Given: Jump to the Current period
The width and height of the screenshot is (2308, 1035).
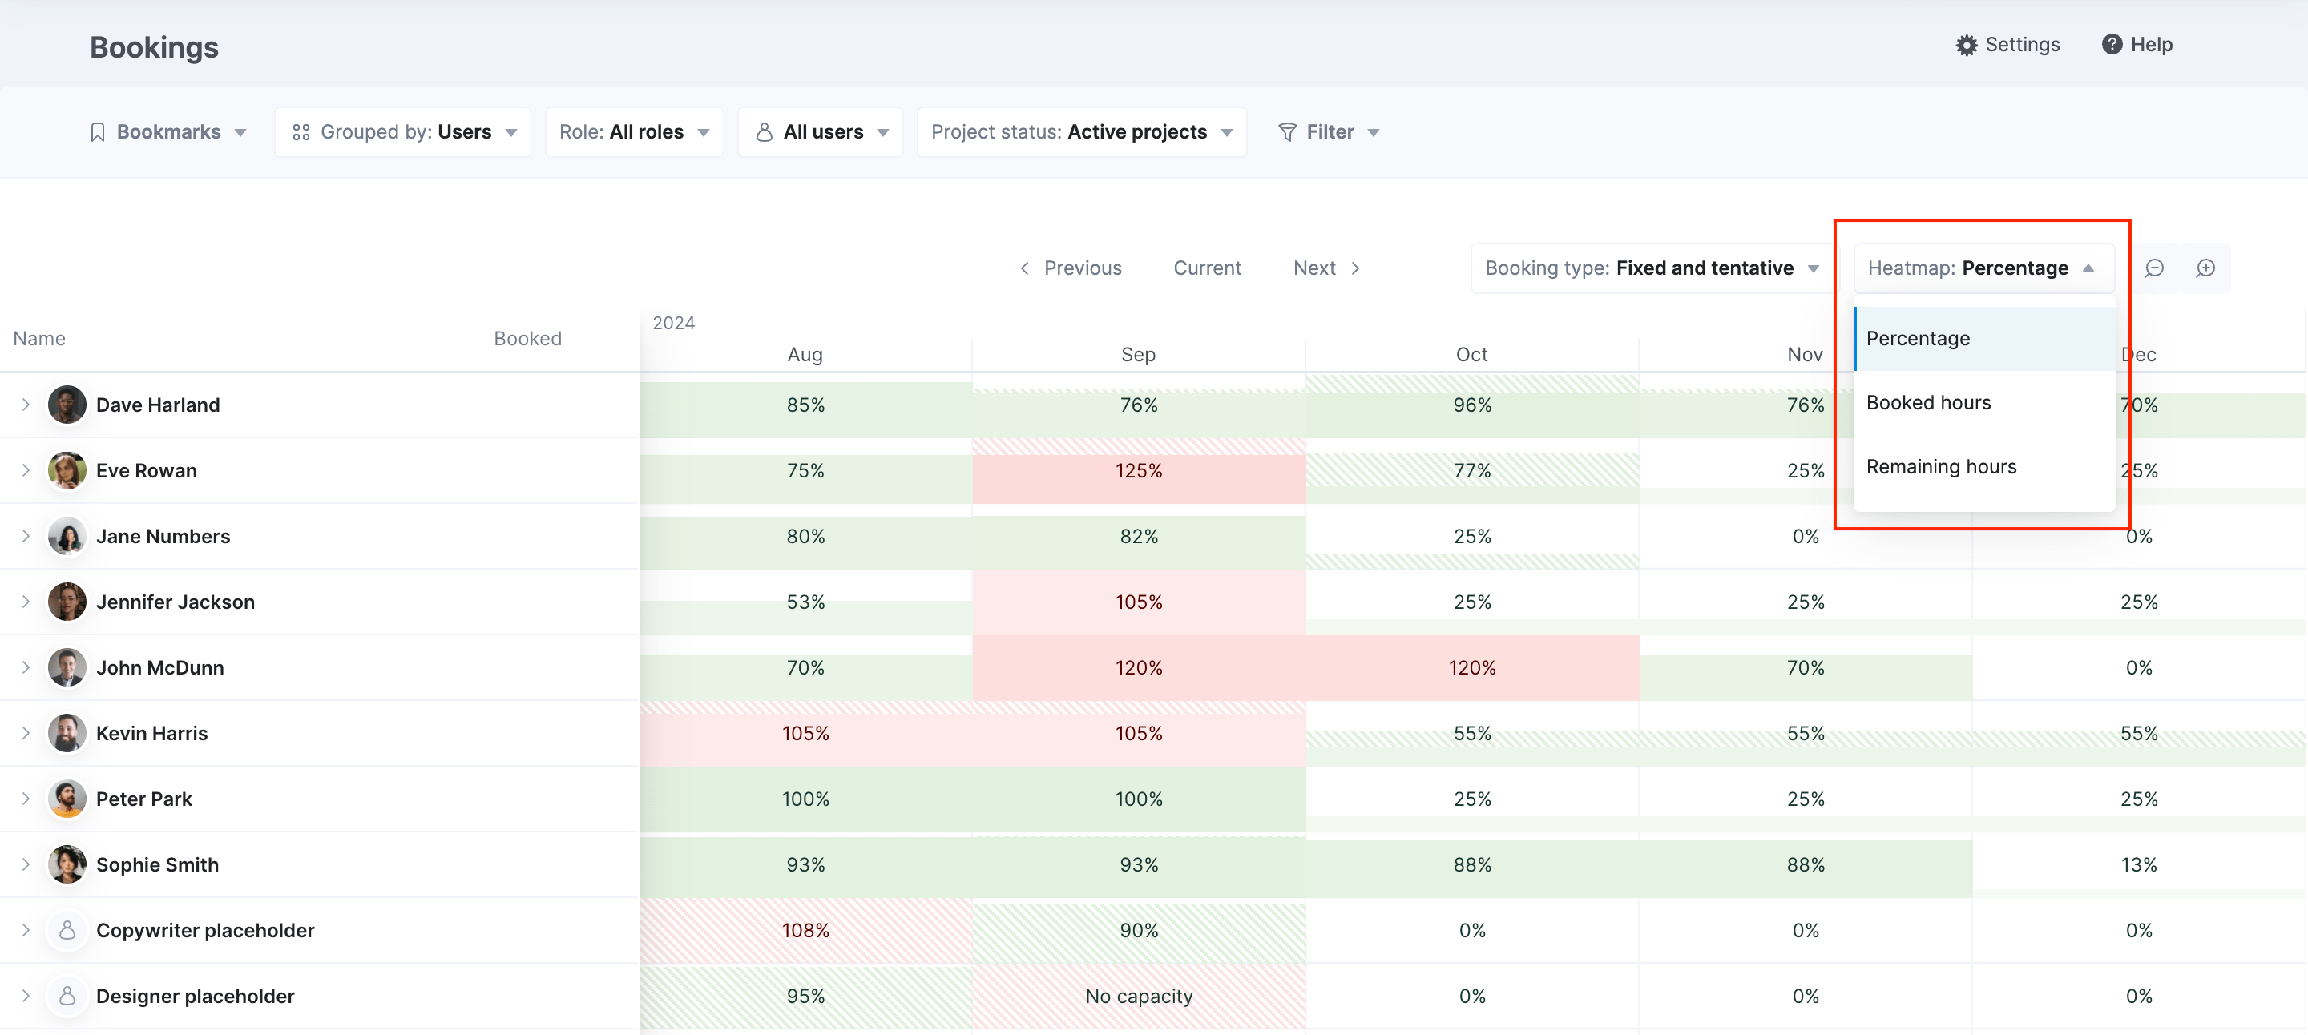Looking at the screenshot, I should tap(1207, 268).
